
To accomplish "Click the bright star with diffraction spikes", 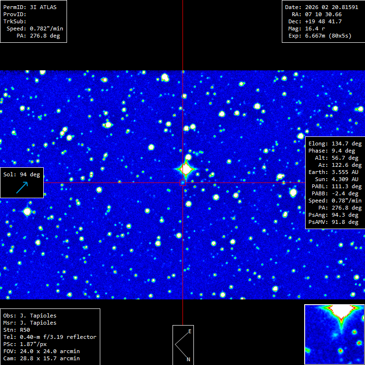I will (185, 169).
